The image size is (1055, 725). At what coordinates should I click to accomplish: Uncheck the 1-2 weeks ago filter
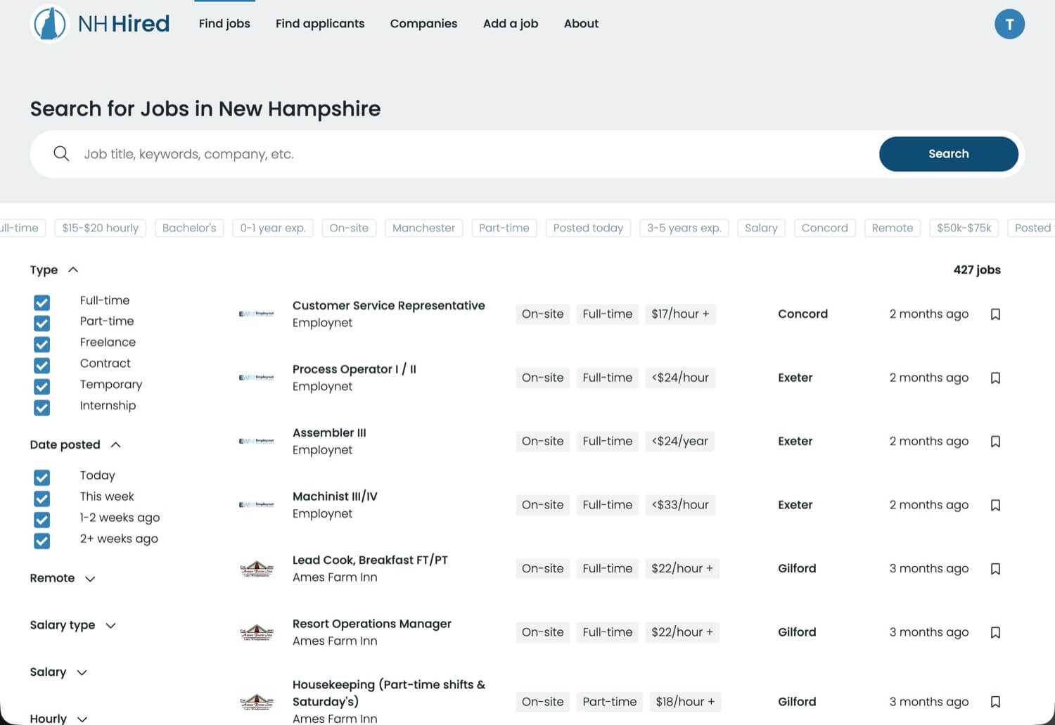coord(42,520)
